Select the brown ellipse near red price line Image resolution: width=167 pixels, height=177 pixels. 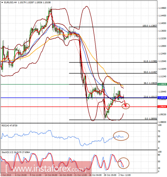[x=126, y=106]
